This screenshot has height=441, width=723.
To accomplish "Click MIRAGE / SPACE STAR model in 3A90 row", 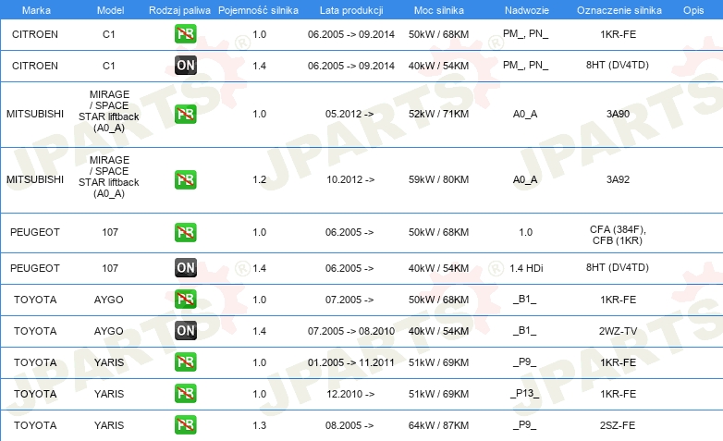I will pos(109,111).
